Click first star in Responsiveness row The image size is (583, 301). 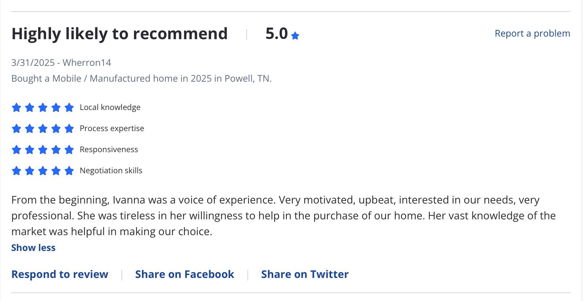pos(16,150)
